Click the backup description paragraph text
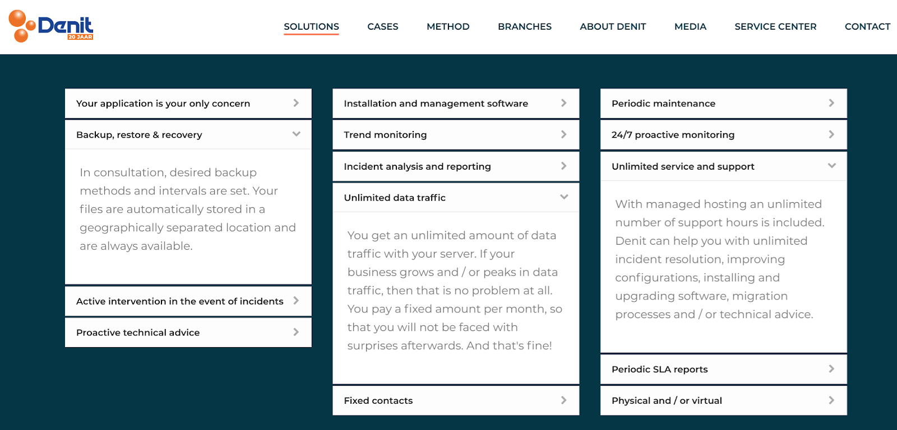This screenshot has height=430, width=897. point(188,209)
